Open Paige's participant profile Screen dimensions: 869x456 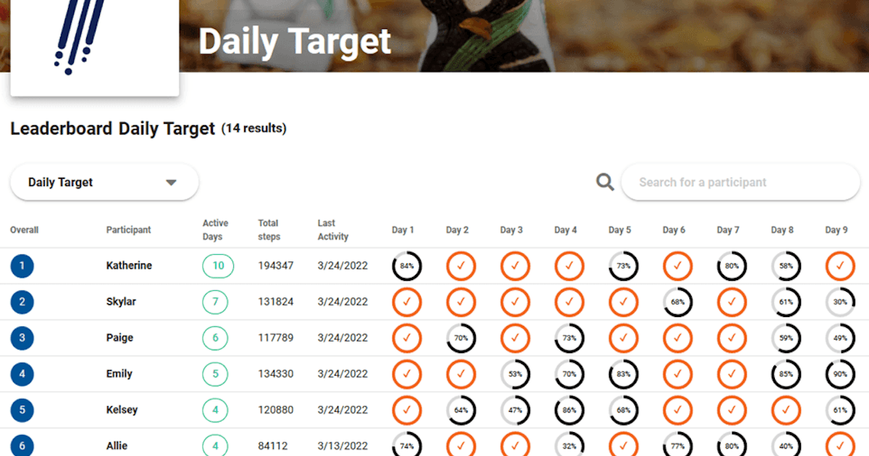click(x=119, y=337)
